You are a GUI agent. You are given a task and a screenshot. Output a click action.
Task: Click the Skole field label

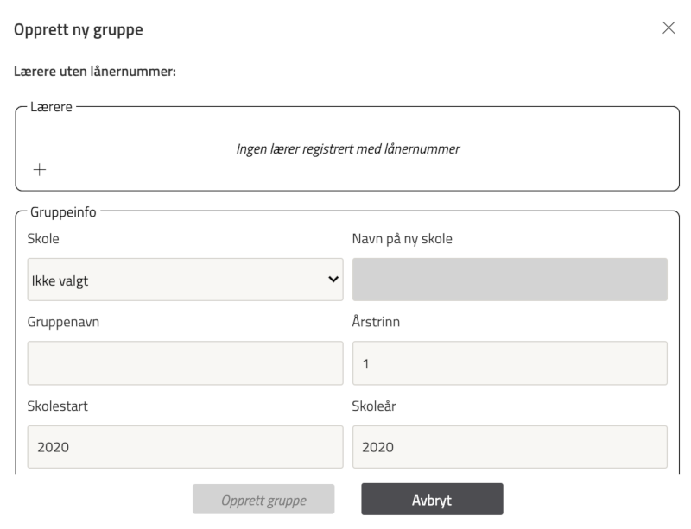click(x=44, y=239)
